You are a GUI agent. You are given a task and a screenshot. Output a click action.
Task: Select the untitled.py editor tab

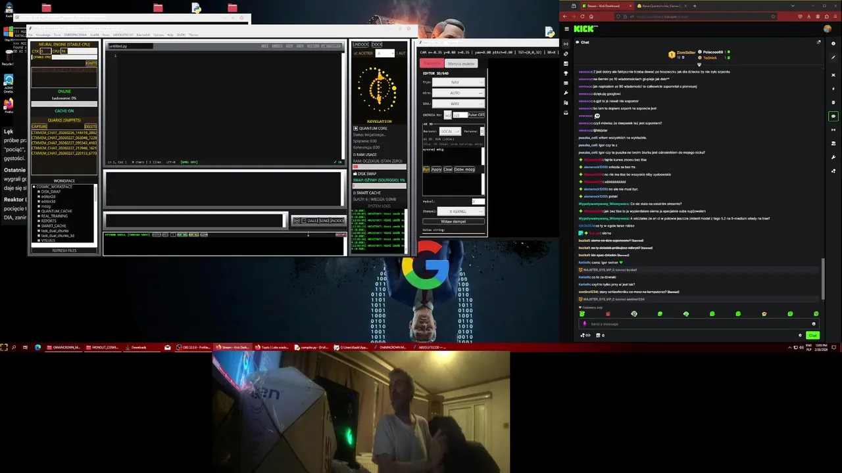130,46
